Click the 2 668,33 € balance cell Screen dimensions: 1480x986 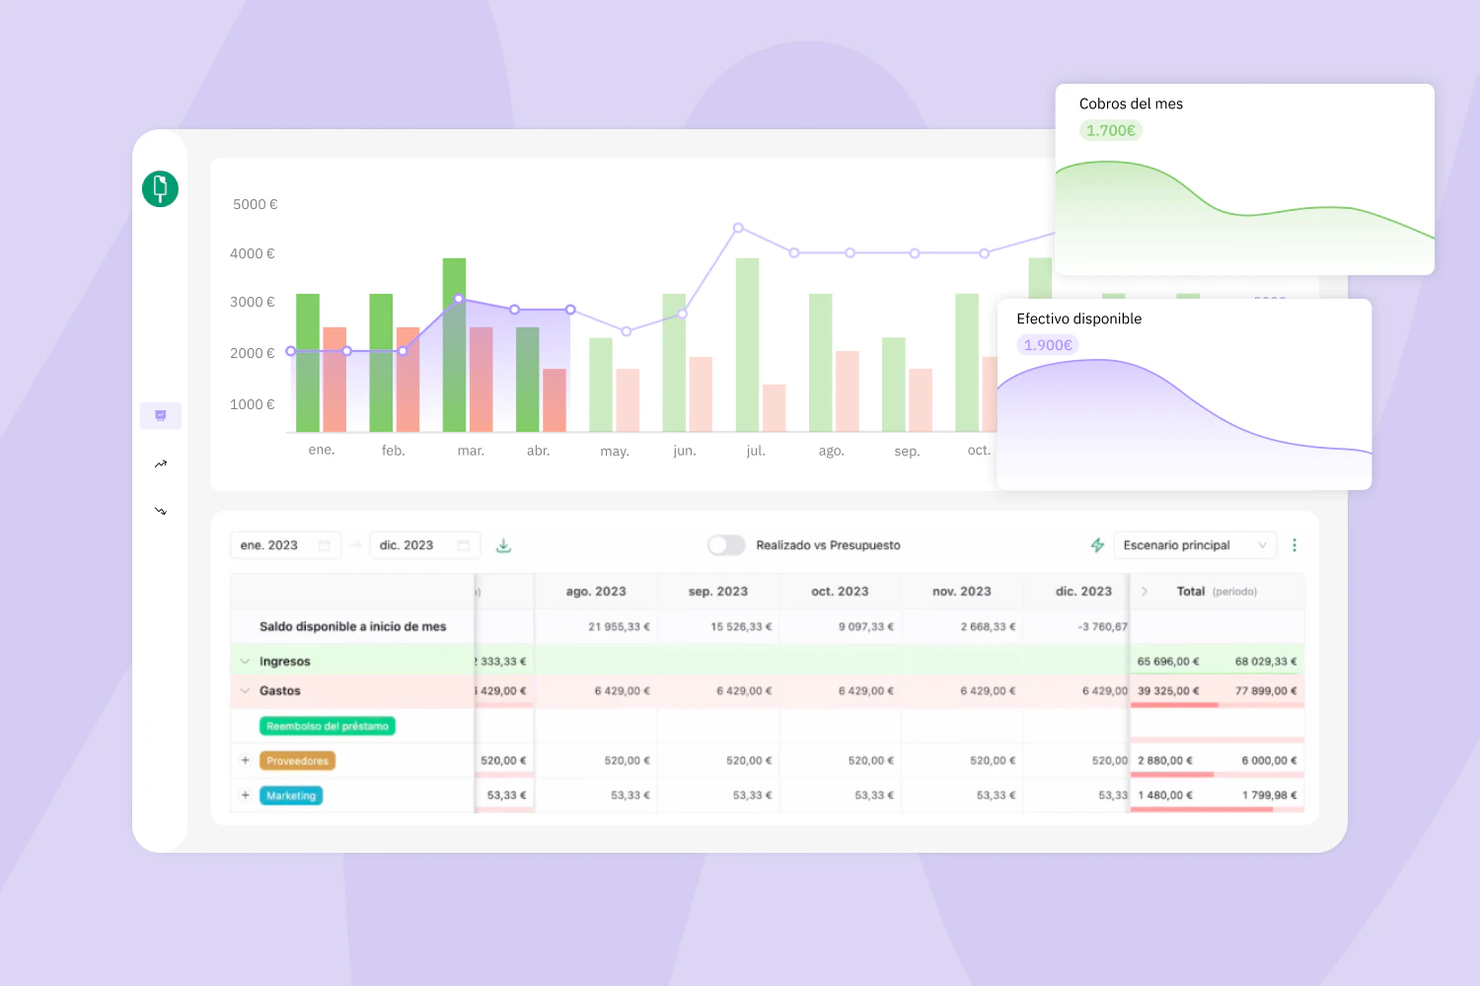[x=988, y=626]
